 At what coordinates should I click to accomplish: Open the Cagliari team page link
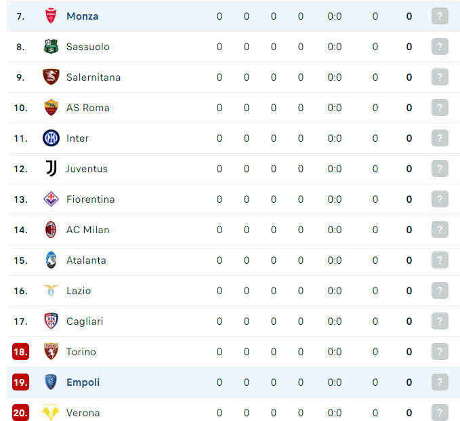click(x=85, y=321)
